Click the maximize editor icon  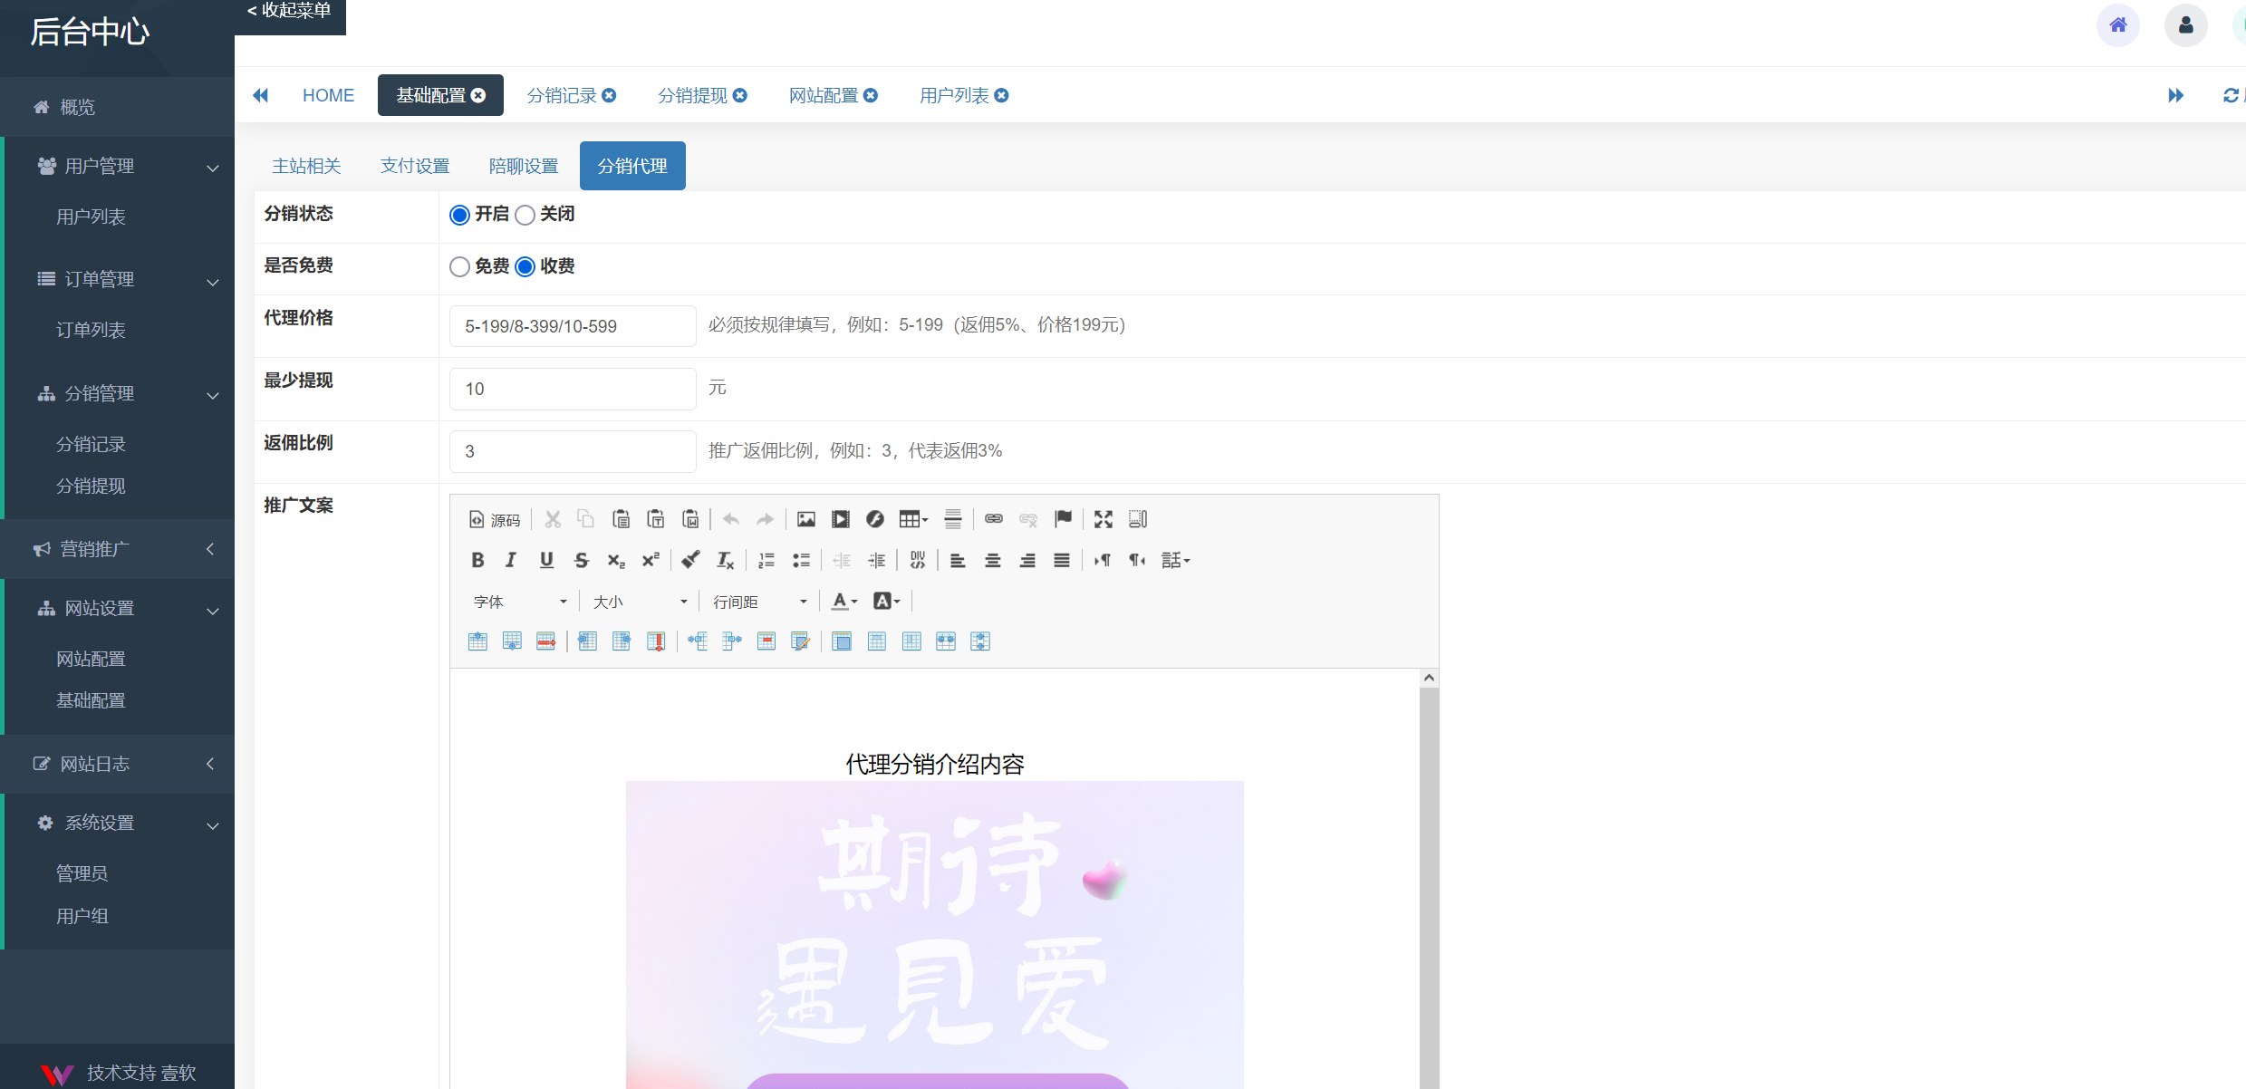pos(1103,518)
